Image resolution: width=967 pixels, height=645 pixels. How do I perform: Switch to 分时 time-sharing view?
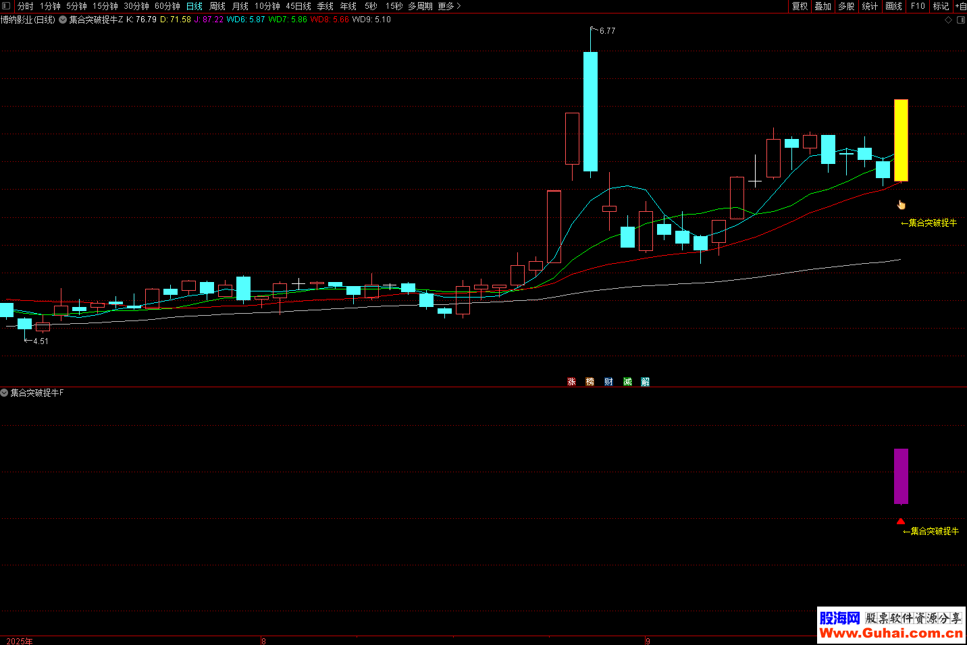pyautogui.click(x=25, y=6)
